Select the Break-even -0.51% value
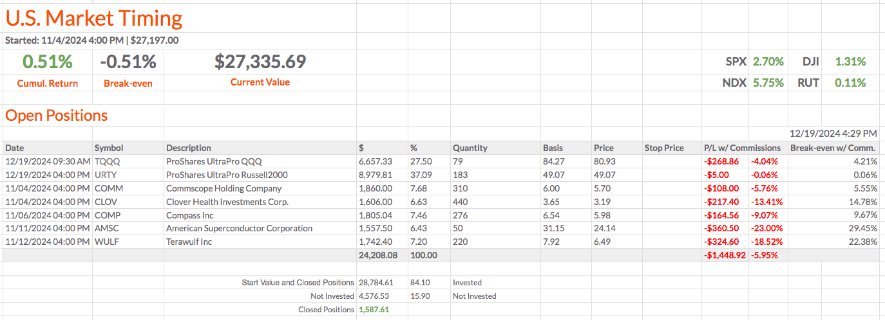The width and height of the screenshot is (885, 320). point(128,62)
